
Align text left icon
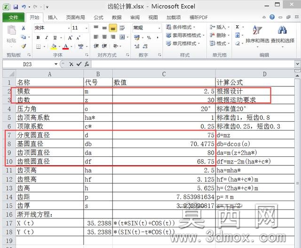tap(96, 37)
